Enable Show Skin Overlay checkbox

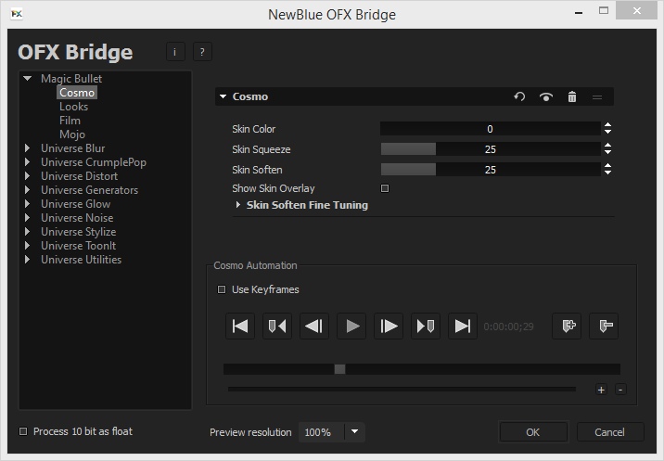click(385, 188)
